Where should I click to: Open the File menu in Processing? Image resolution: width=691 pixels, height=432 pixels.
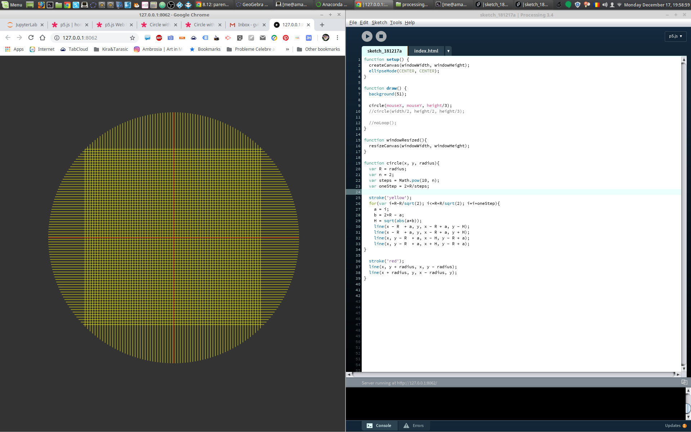[x=353, y=22]
